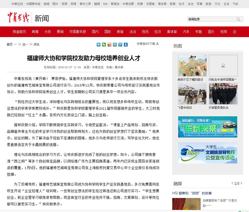Open the dessert thumbnail in 热图
Screen dimensions: 249x212
click(192, 66)
